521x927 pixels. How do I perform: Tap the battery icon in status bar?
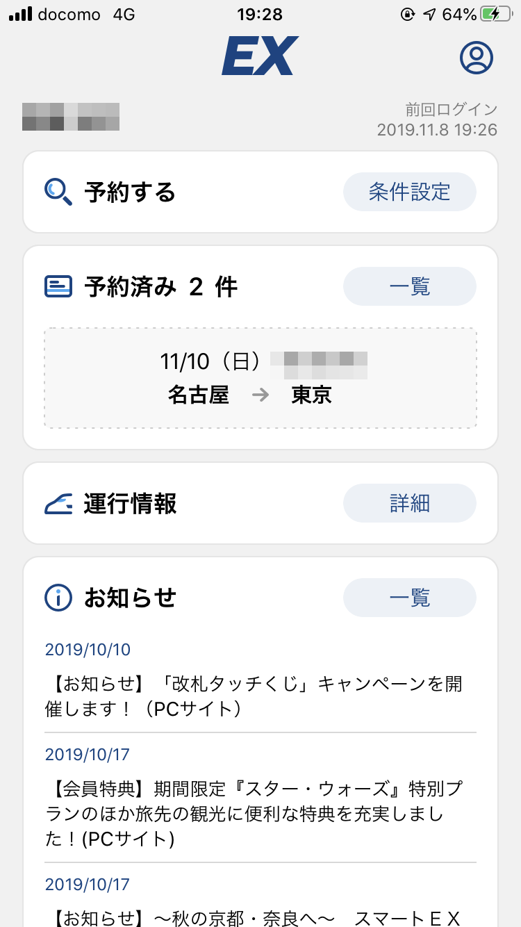coord(499,14)
